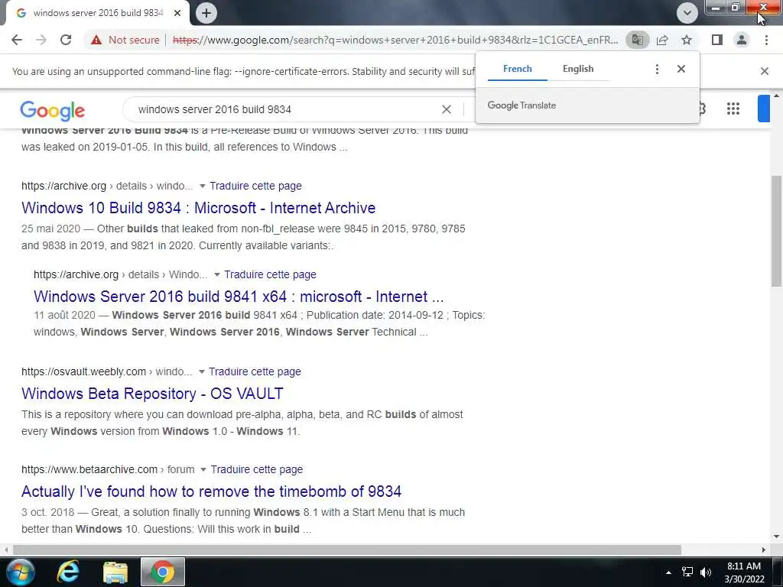
Task: Open the tab search dropdown
Action: pos(687,13)
